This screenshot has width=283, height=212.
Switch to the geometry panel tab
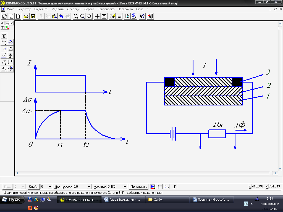point(3,23)
